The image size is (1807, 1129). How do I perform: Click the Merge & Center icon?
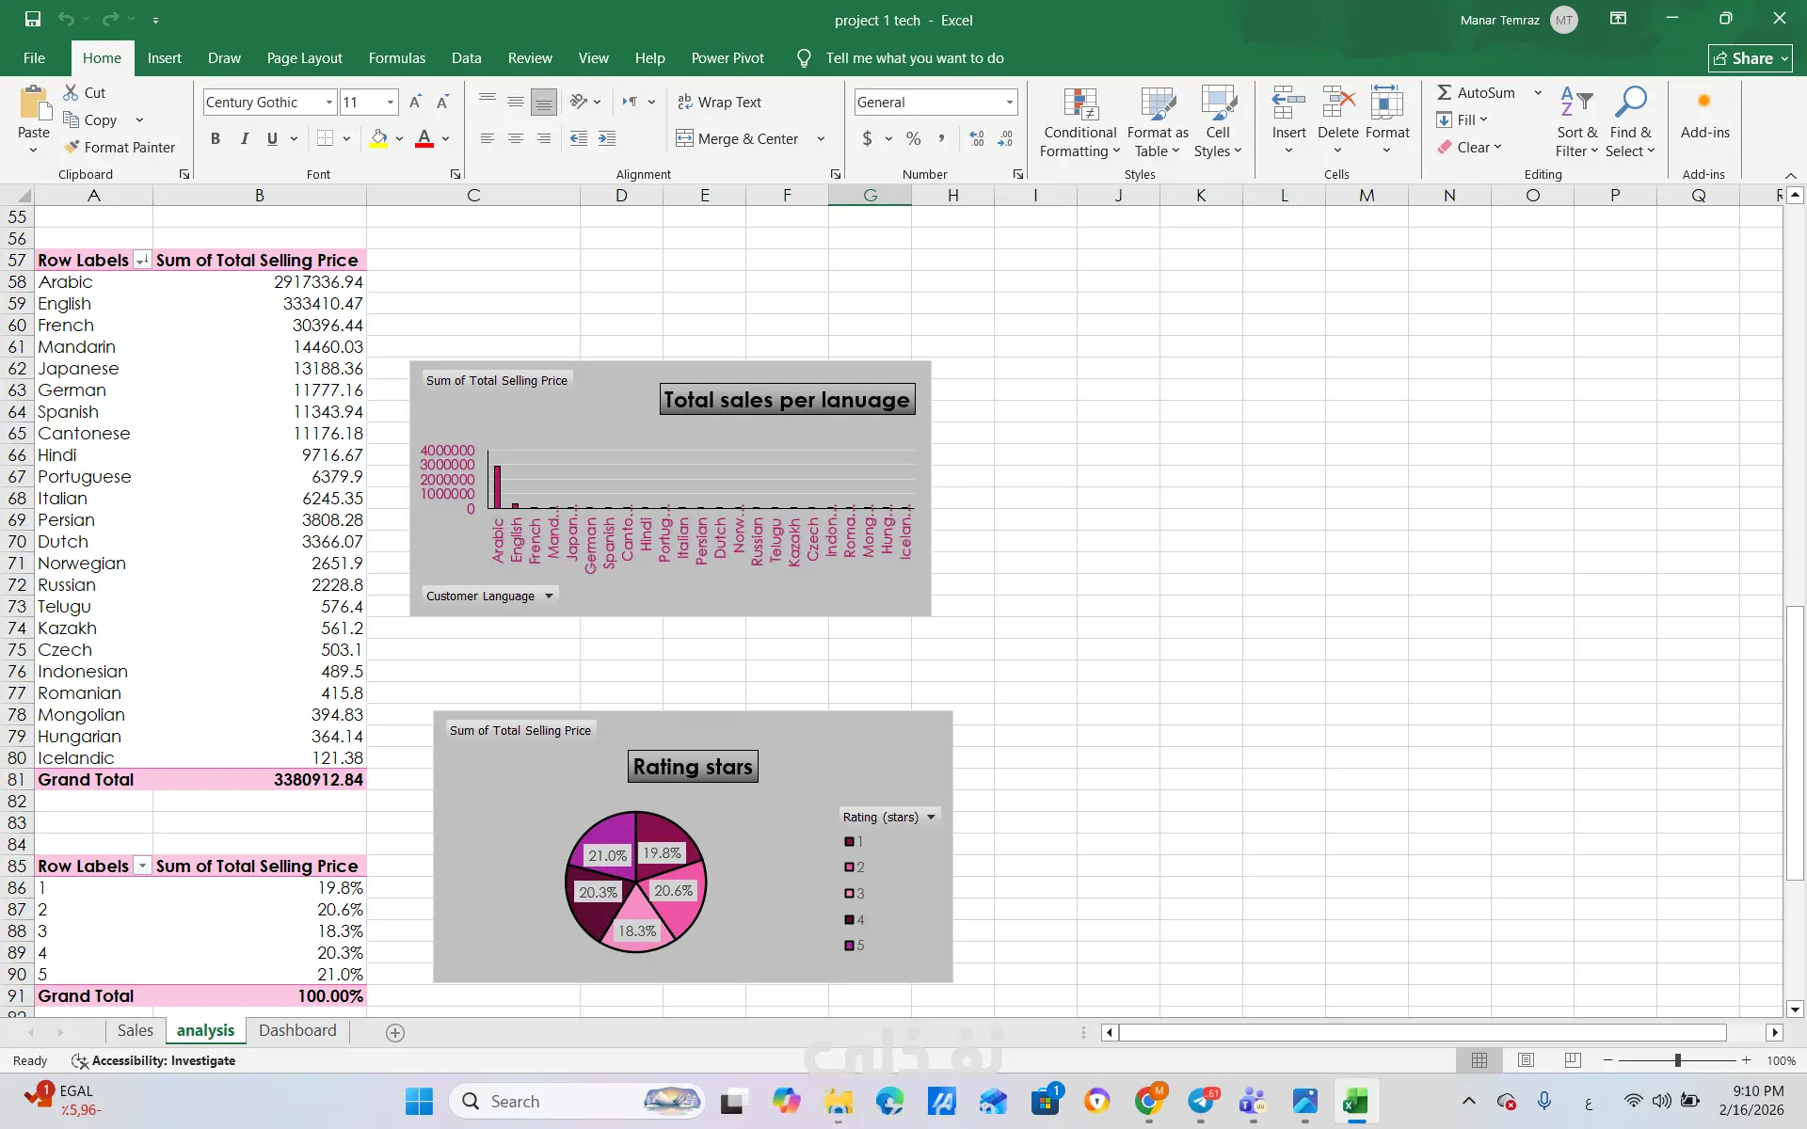(684, 138)
